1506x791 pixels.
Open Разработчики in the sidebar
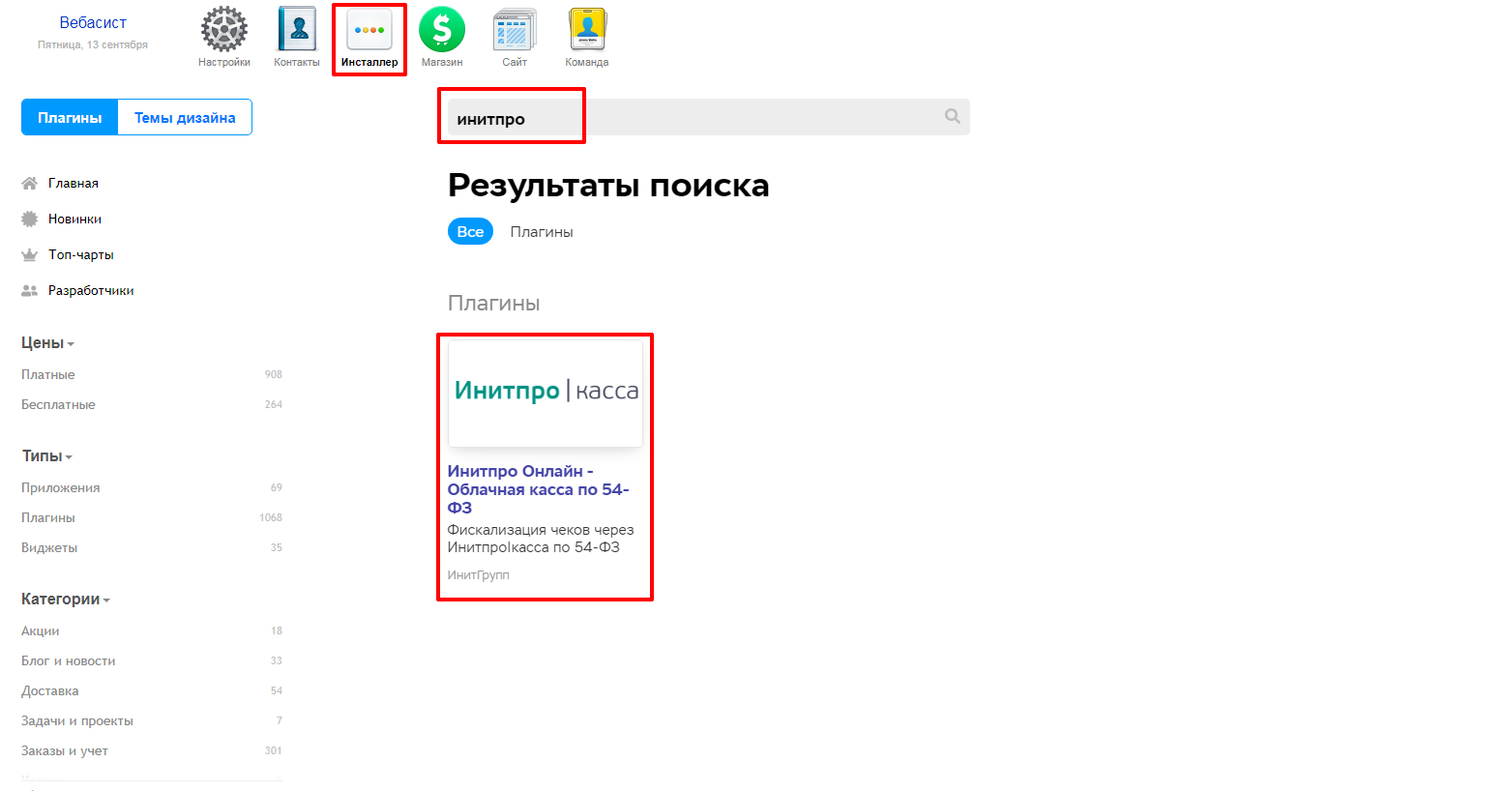pos(91,290)
